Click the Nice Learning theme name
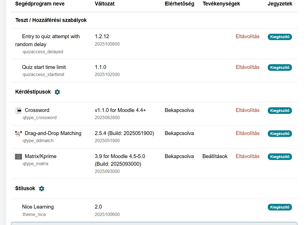 pyautogui.click(x=38, y=207)
